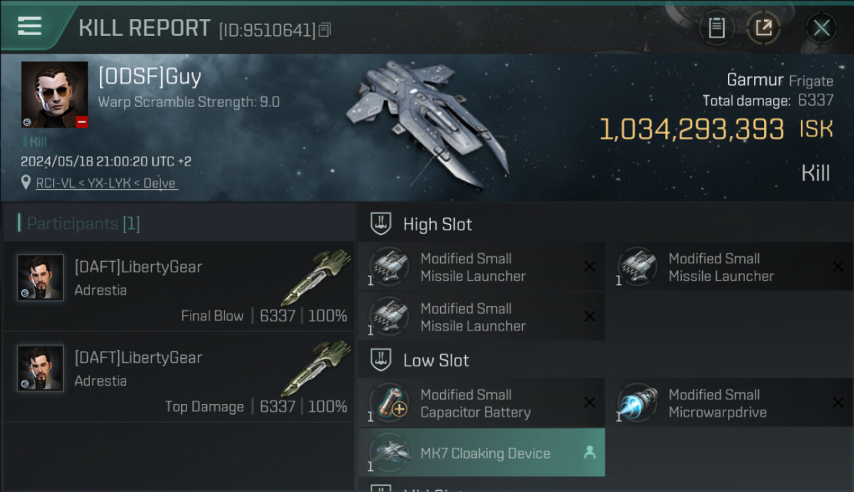Follow the RCI-VL location link

pyautogui.click(x=106, y=183)
